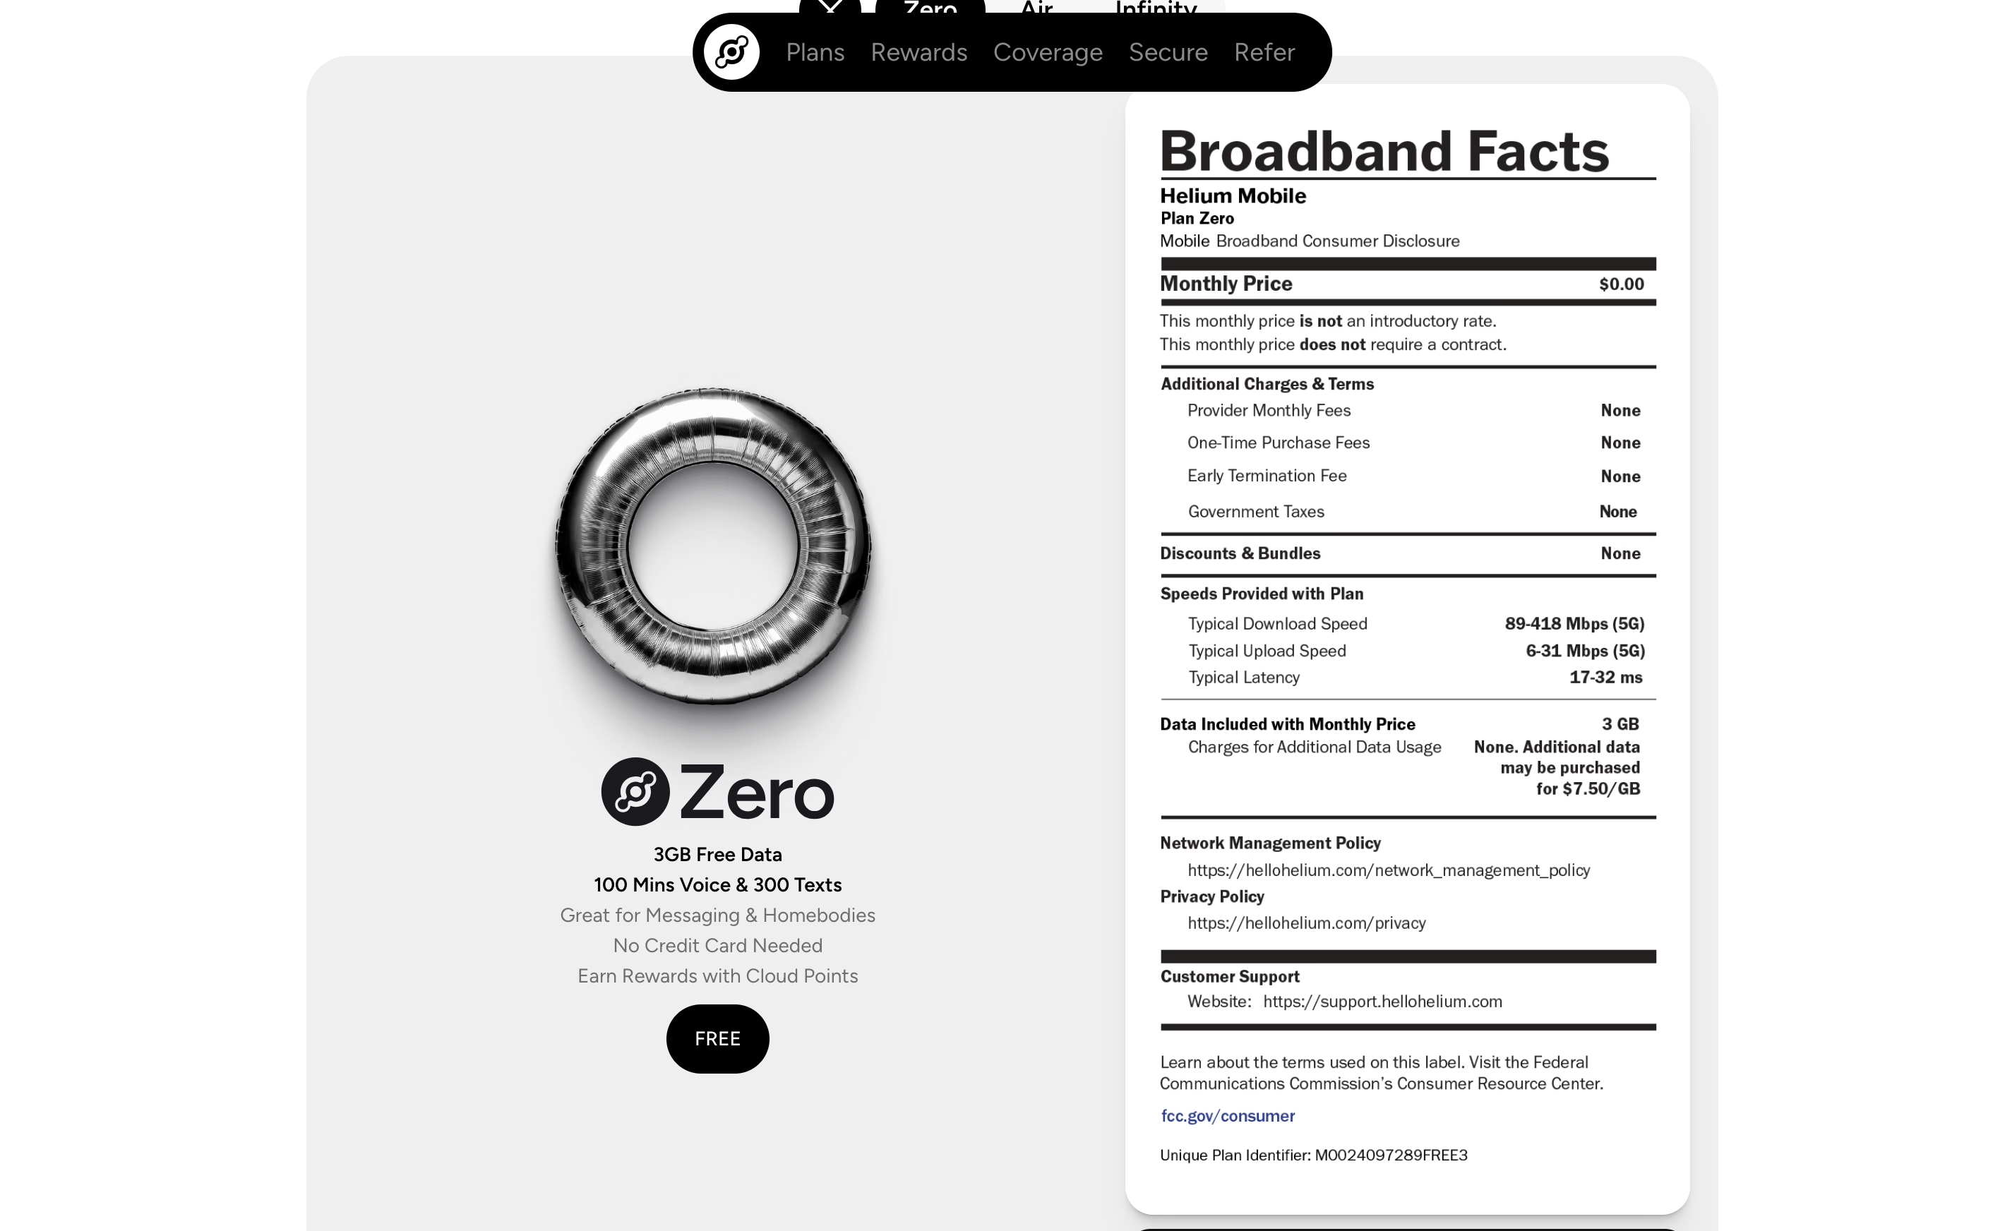Click the Helium logo in navigation bar

coord(731,52)
